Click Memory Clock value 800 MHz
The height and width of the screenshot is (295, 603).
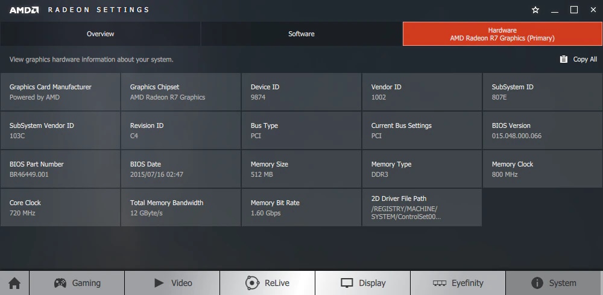point(505,174)
